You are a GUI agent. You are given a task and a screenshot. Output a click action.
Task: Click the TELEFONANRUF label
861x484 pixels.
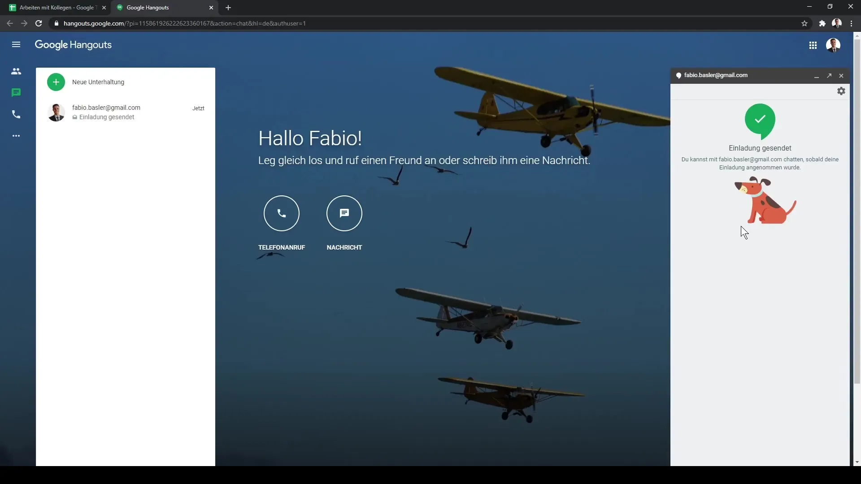[x=282, y=247]
